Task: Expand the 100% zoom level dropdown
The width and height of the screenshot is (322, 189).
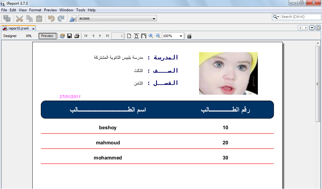Action: [181, 36]
